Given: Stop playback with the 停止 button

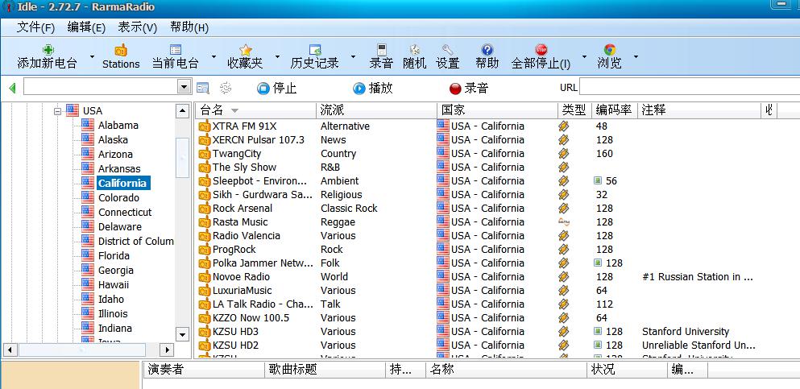Looking at the screenshot, I should click(276, 89).
